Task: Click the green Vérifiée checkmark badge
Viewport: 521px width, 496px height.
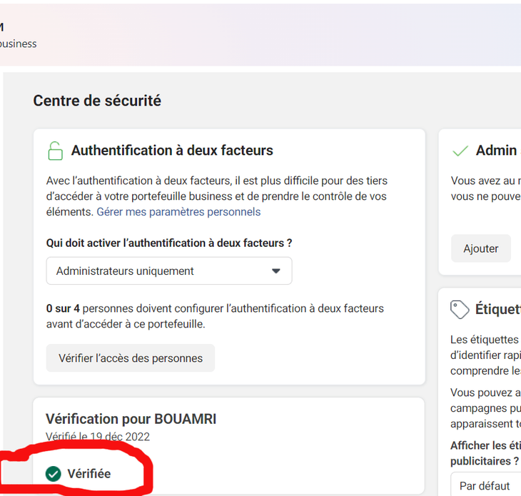Action: 54,473
